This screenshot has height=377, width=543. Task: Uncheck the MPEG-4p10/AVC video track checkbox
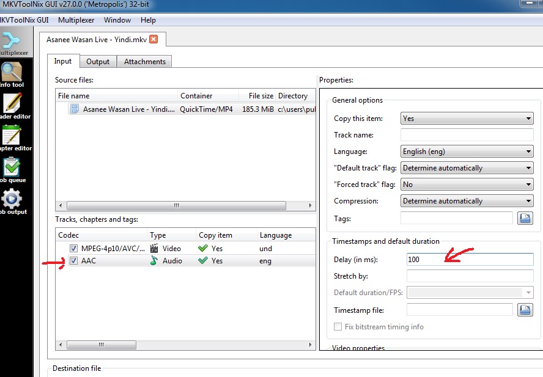coord(73,248)
